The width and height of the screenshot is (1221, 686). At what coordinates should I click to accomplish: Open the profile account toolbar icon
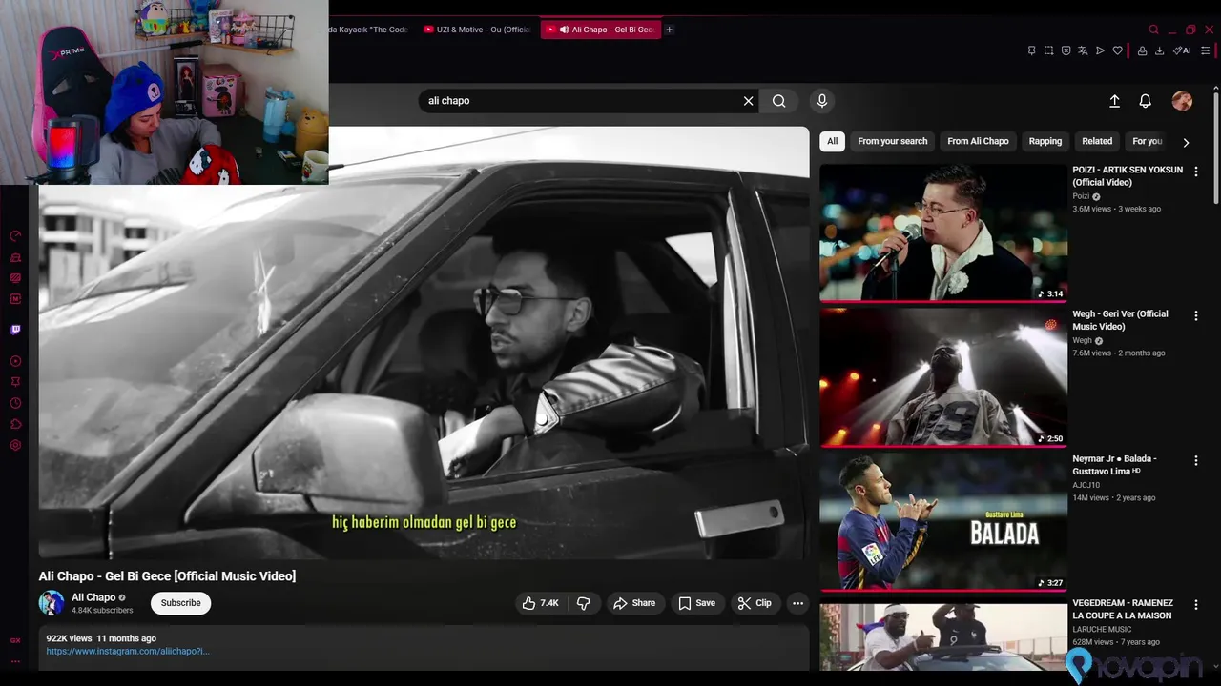[1142, 50]
